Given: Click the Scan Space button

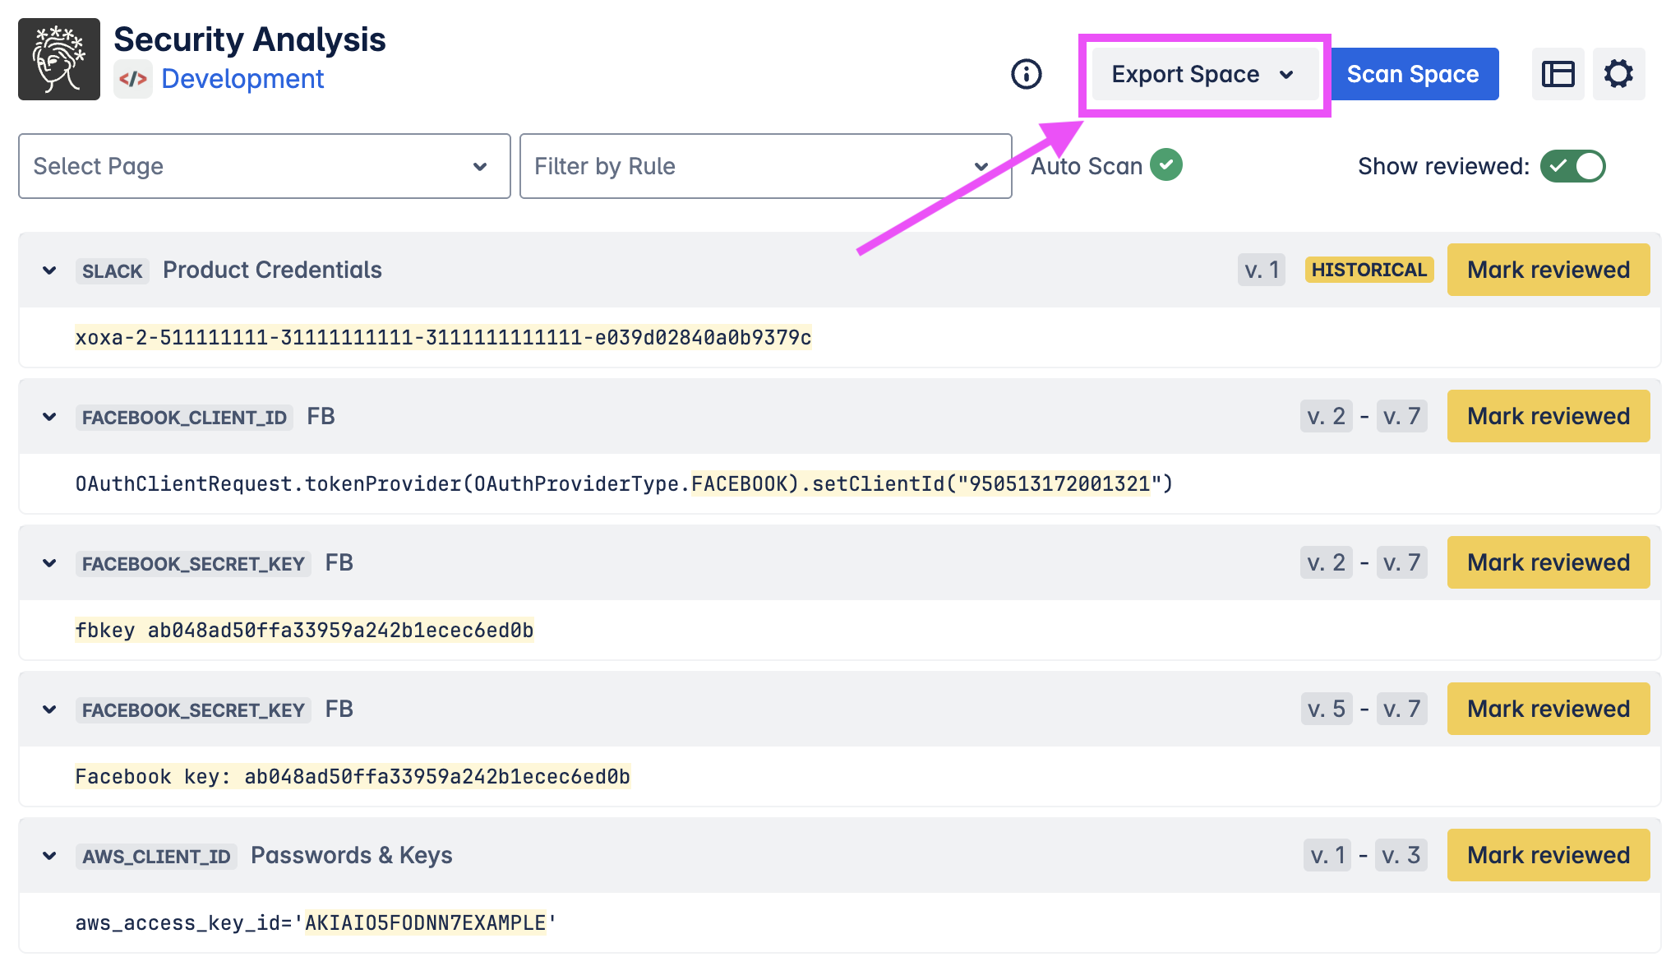Looking at the screenshot, I should coord(1413,74).
